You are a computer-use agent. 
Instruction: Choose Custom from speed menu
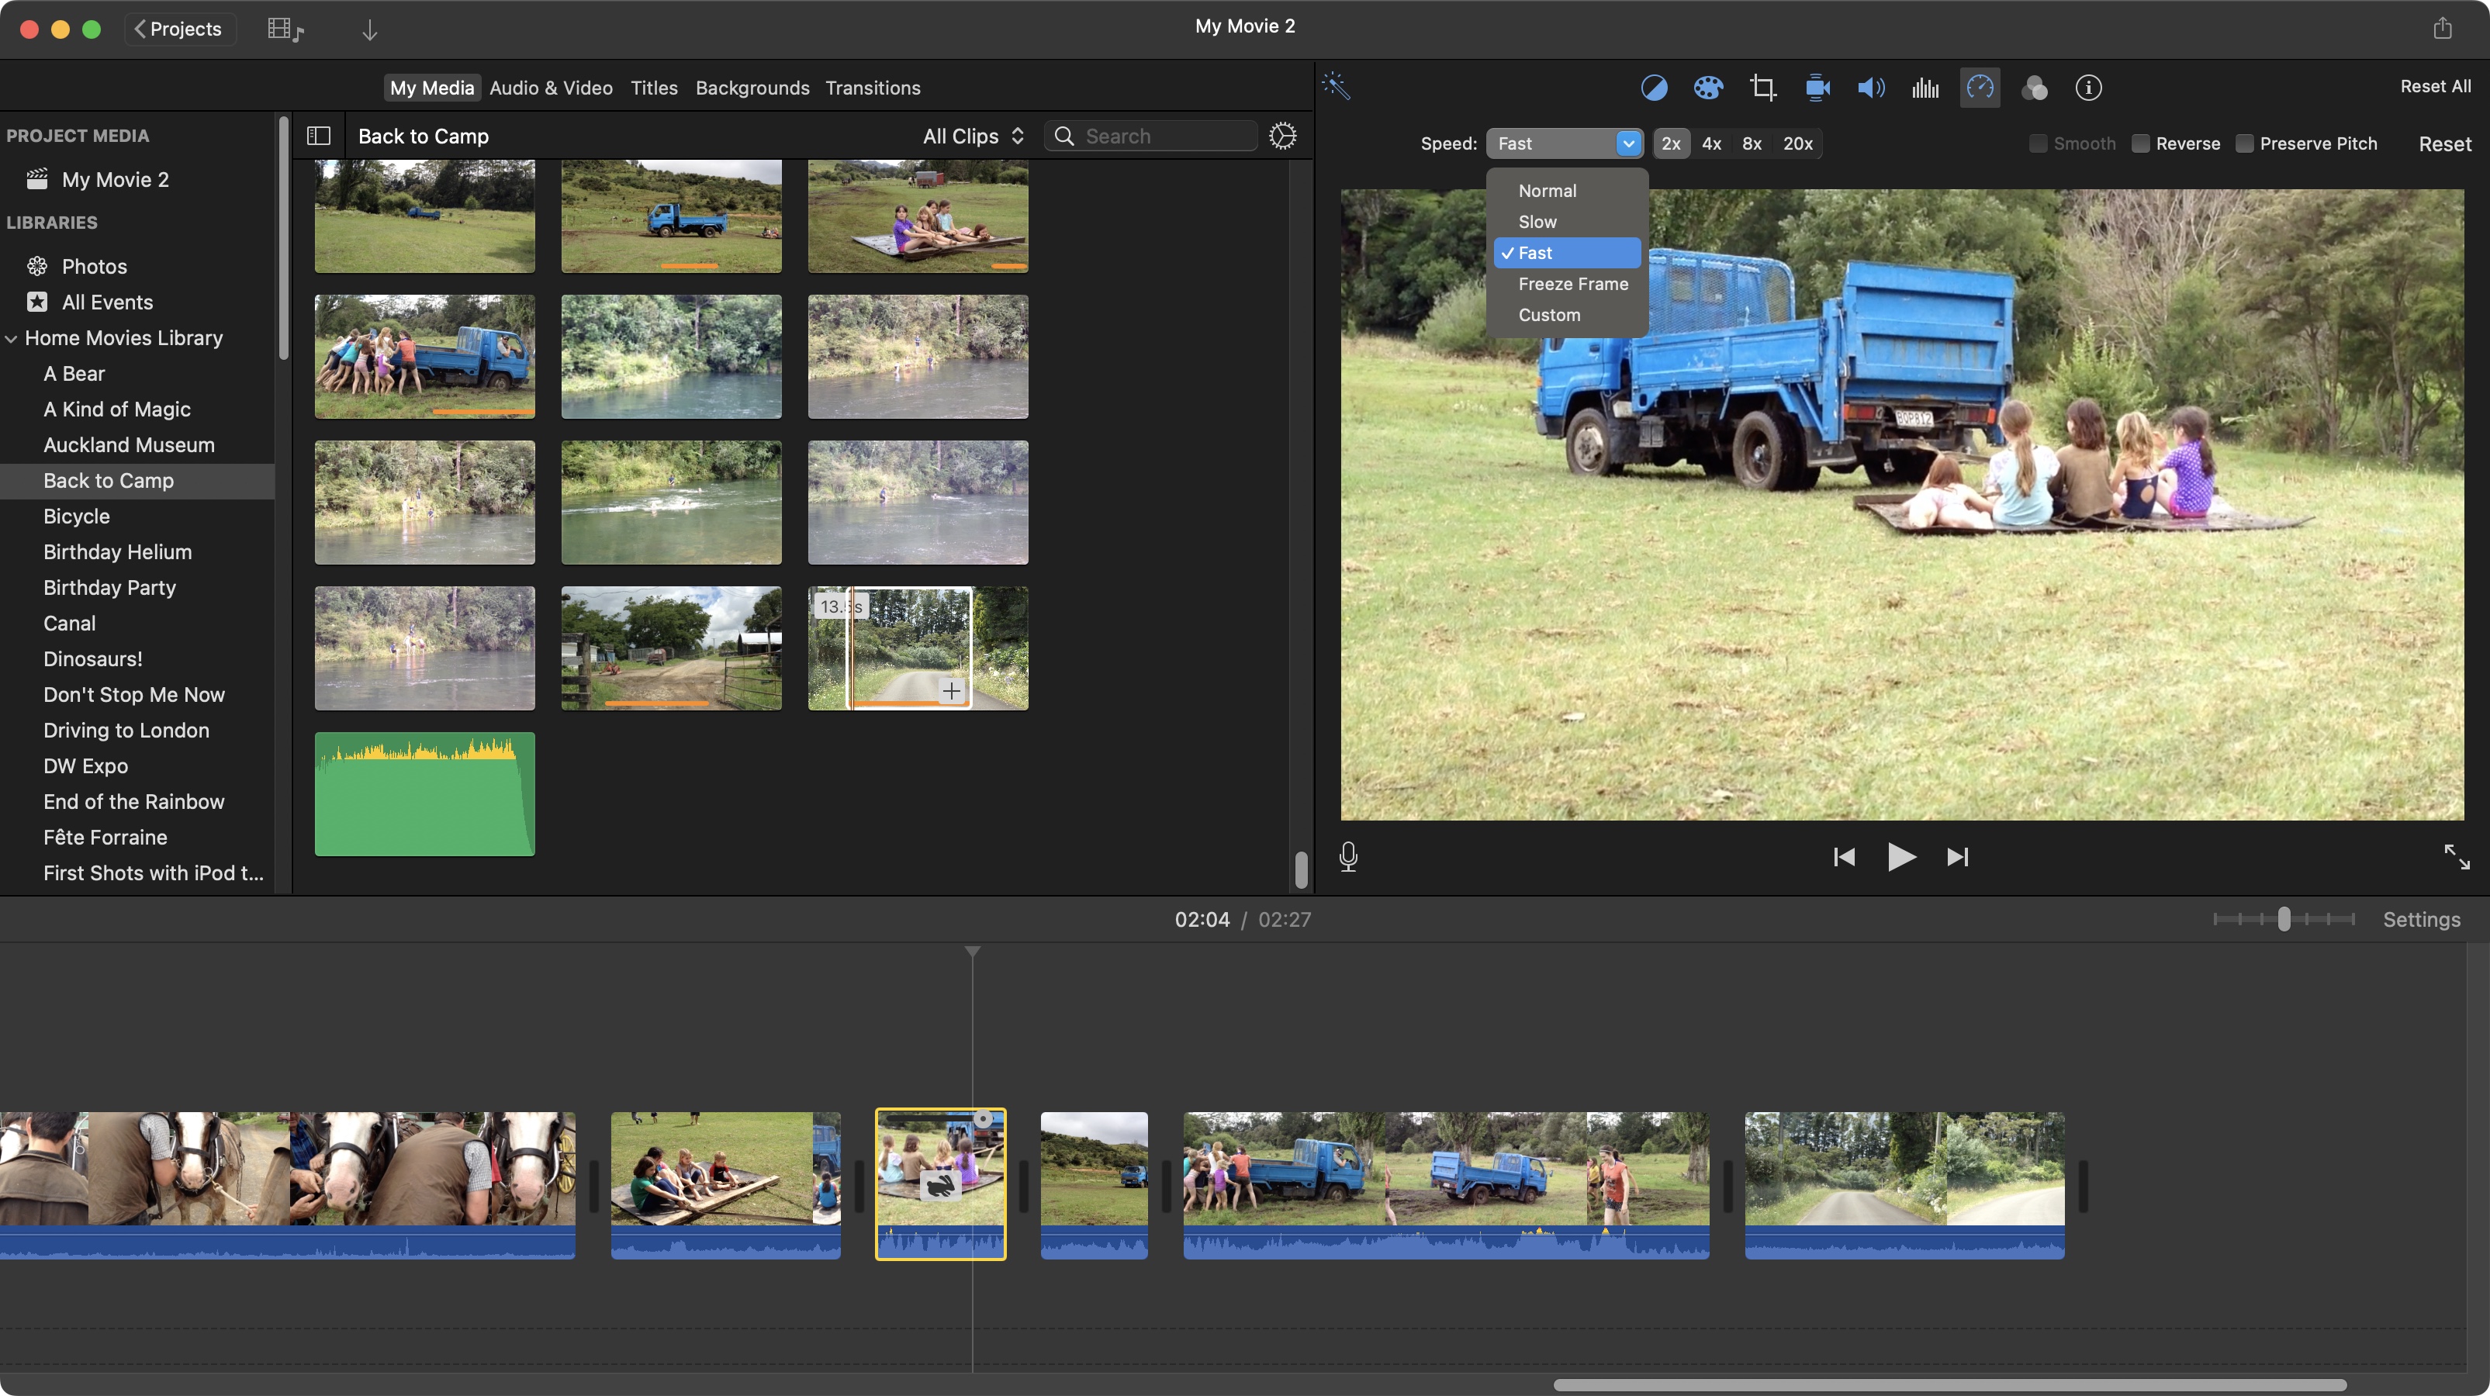tap(1566, 314)
